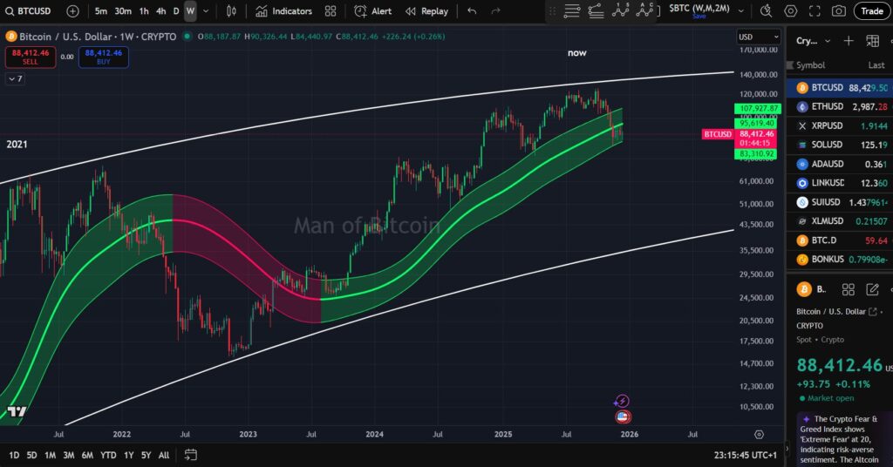The width and height of the screenshot is (893, 467).
Task: Set date range to 5Y
Action: click(147, 455)
